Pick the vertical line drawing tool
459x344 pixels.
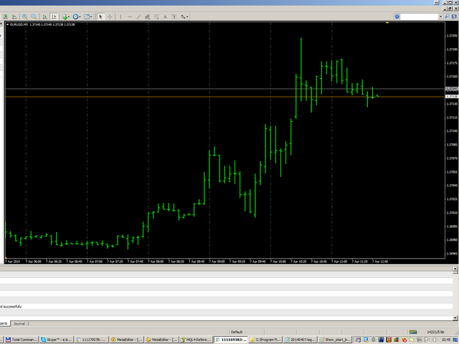tap(120, 16)
